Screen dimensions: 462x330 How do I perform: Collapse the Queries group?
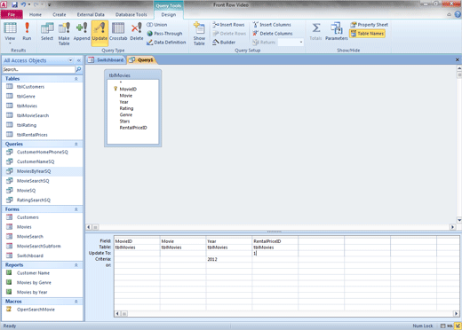click(x=76, y=144)
